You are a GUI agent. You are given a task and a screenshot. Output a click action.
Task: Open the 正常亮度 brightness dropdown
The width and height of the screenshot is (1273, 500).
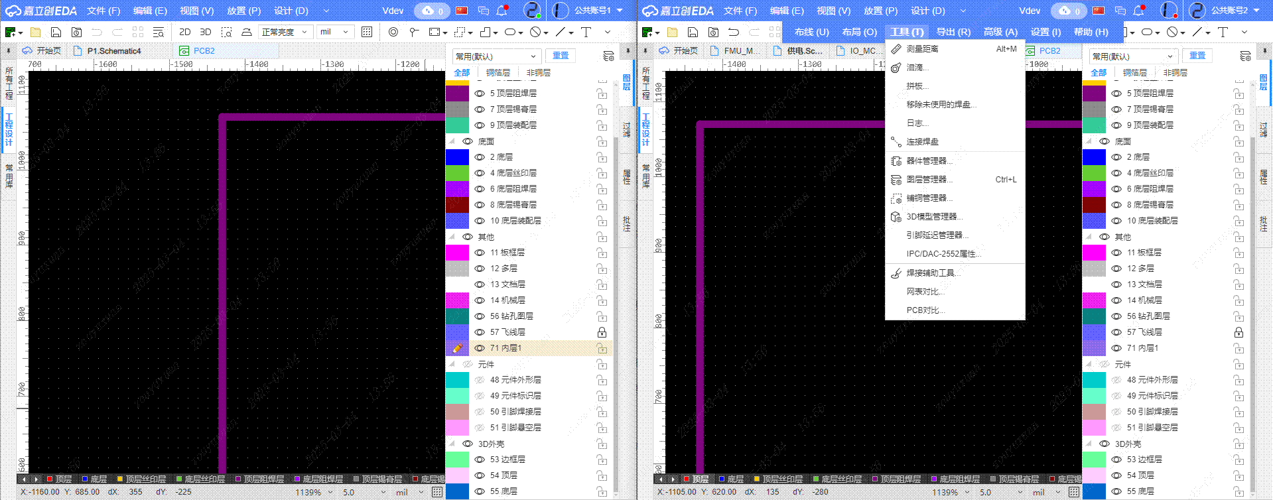pyautogui.click(x=285, y=32)
